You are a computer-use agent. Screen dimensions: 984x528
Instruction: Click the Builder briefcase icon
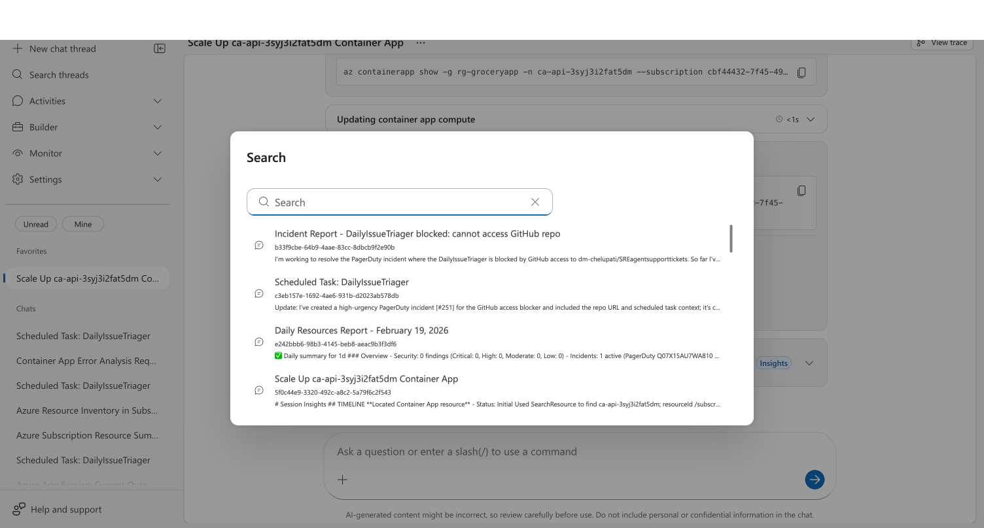coord(18,127)
